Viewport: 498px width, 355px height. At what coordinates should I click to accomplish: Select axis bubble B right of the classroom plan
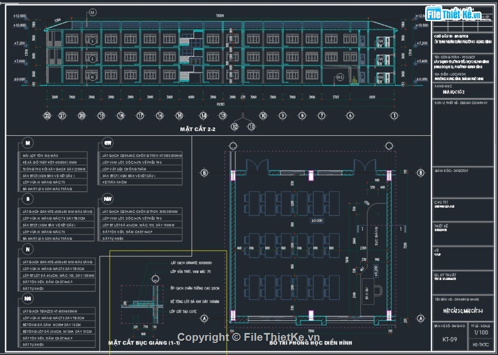pos(421,173)
